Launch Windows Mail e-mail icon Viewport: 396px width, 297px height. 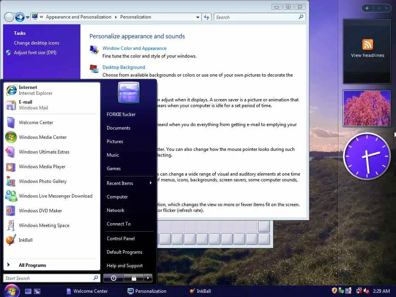tap(10, 105)
